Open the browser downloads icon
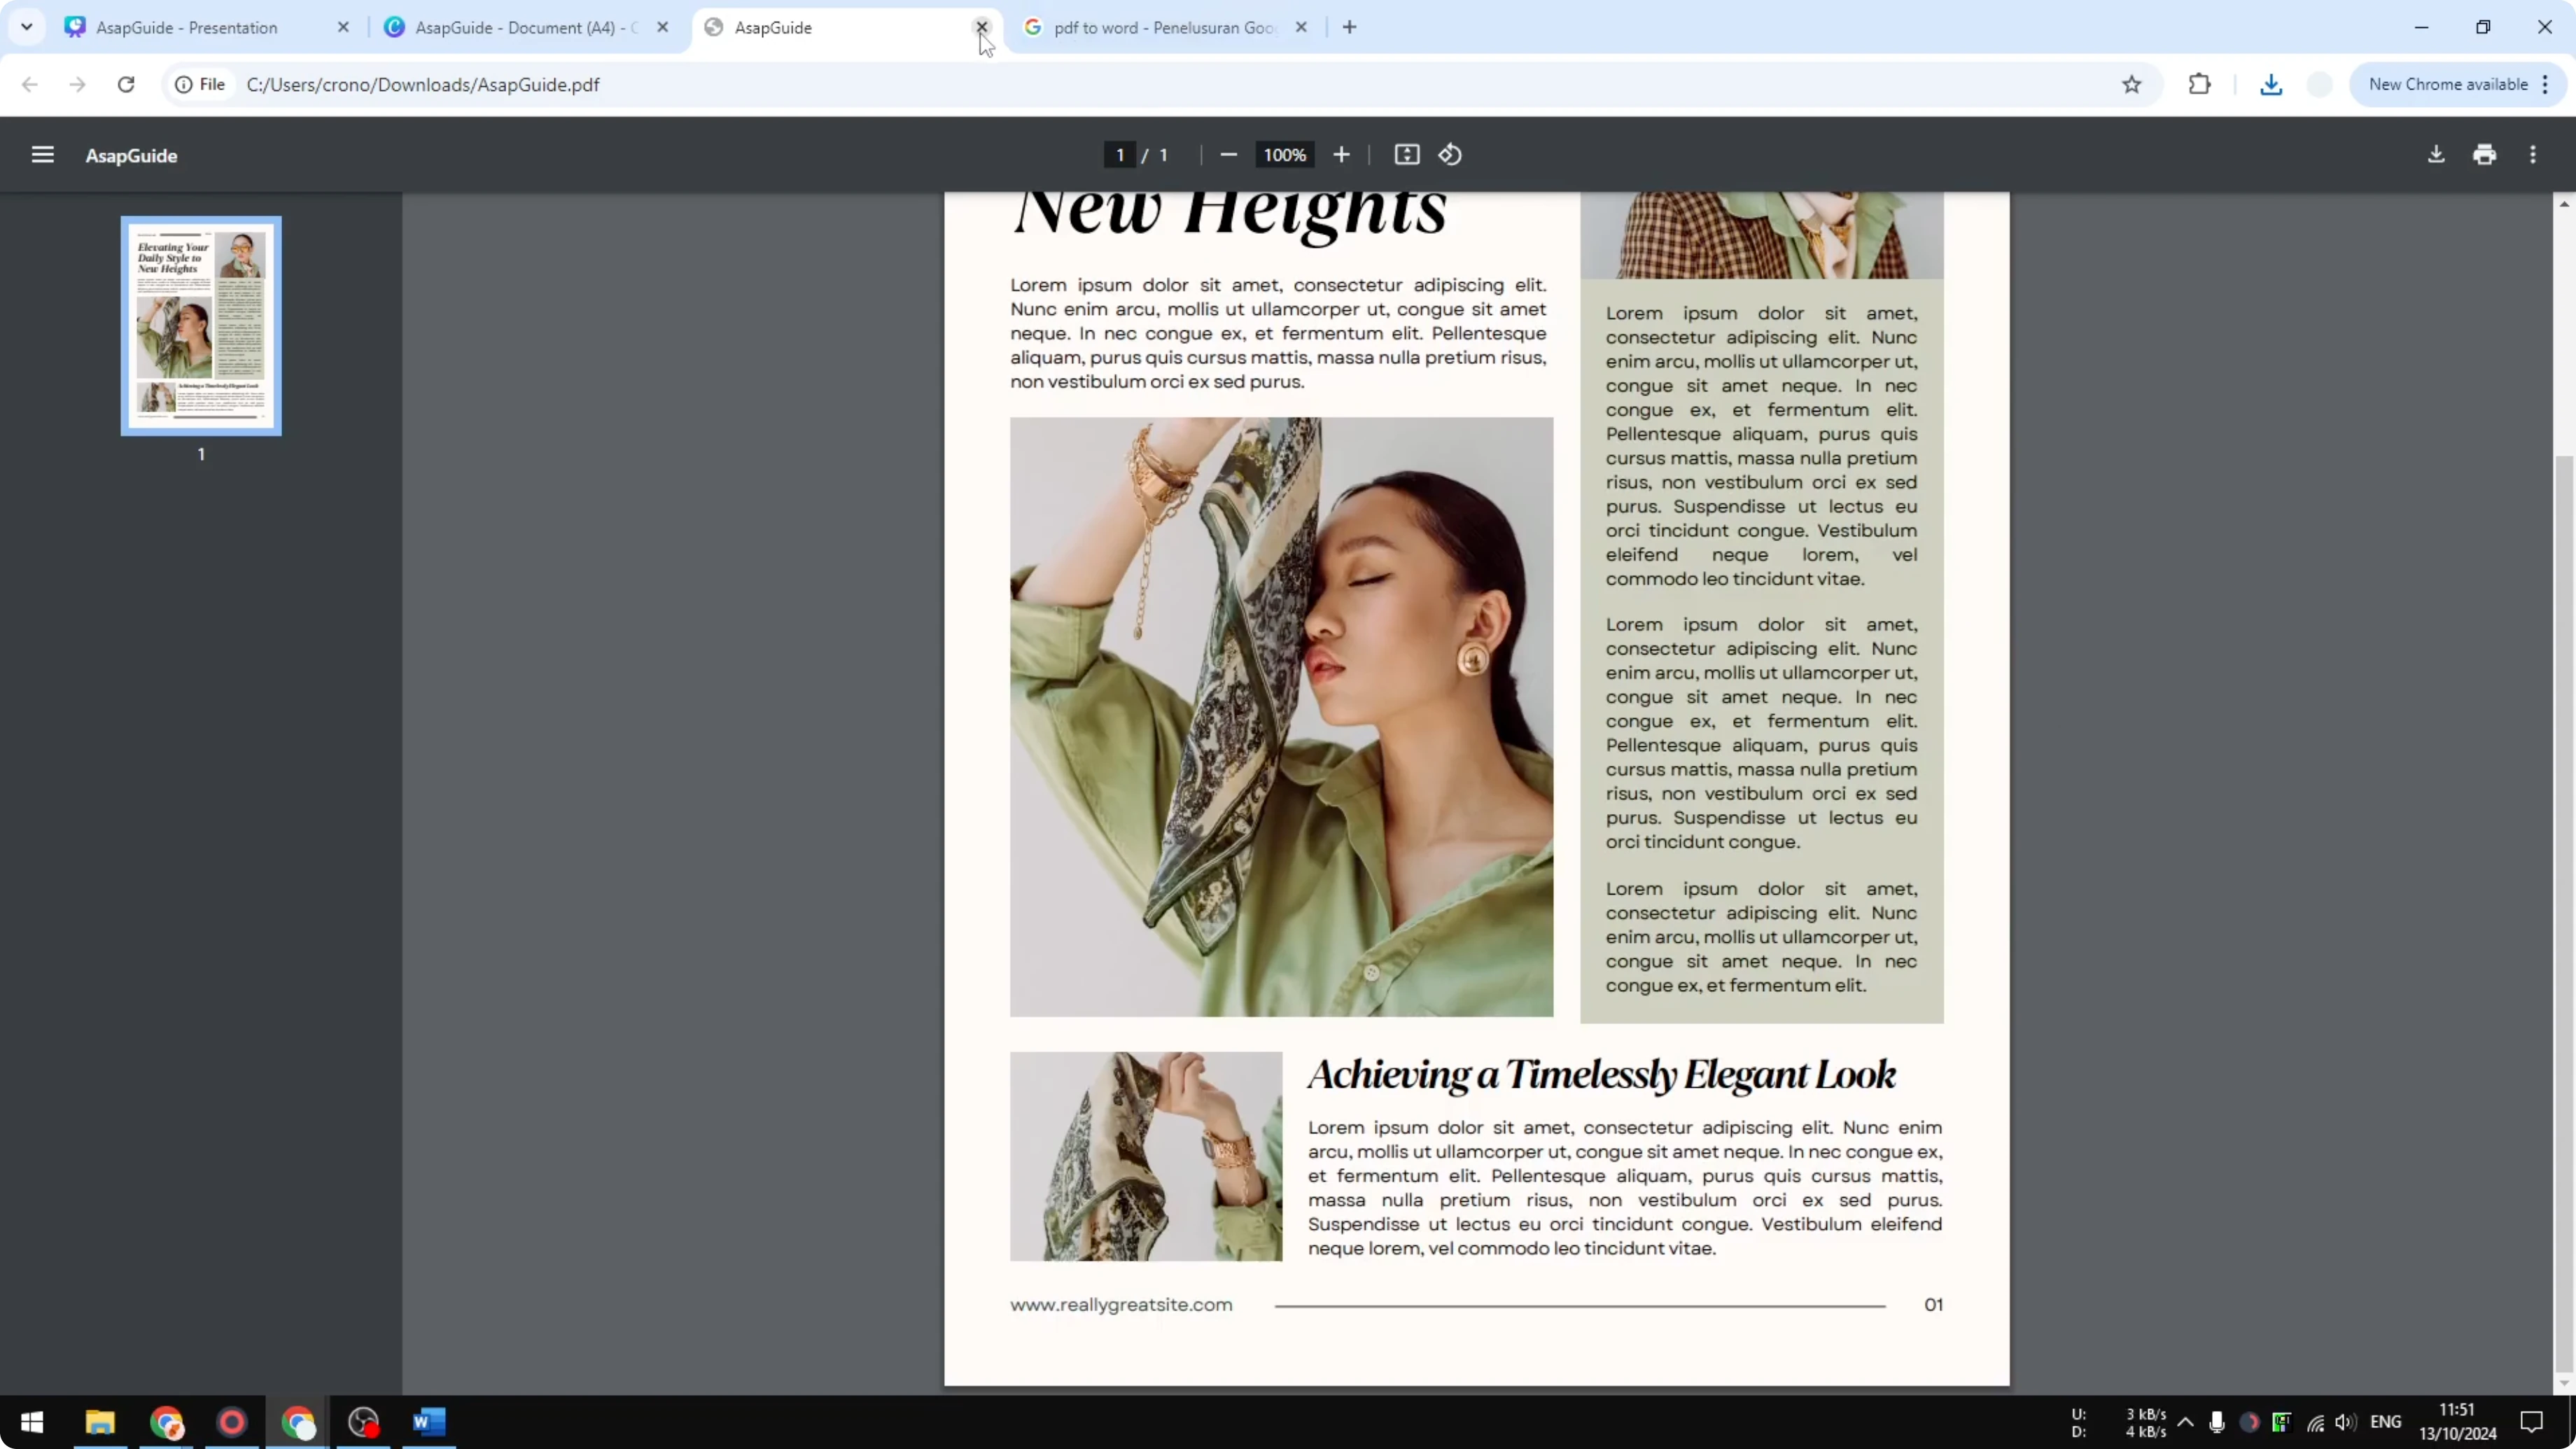 [2271, 84]
